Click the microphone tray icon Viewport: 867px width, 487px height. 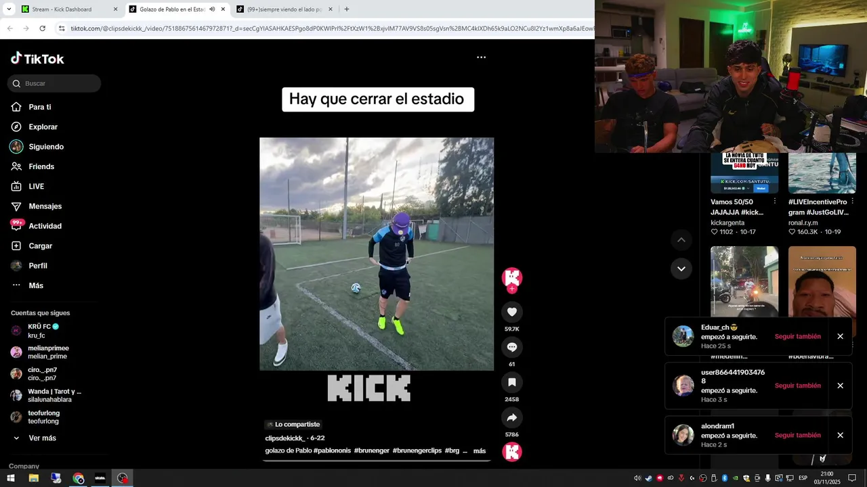coord(768,478)
